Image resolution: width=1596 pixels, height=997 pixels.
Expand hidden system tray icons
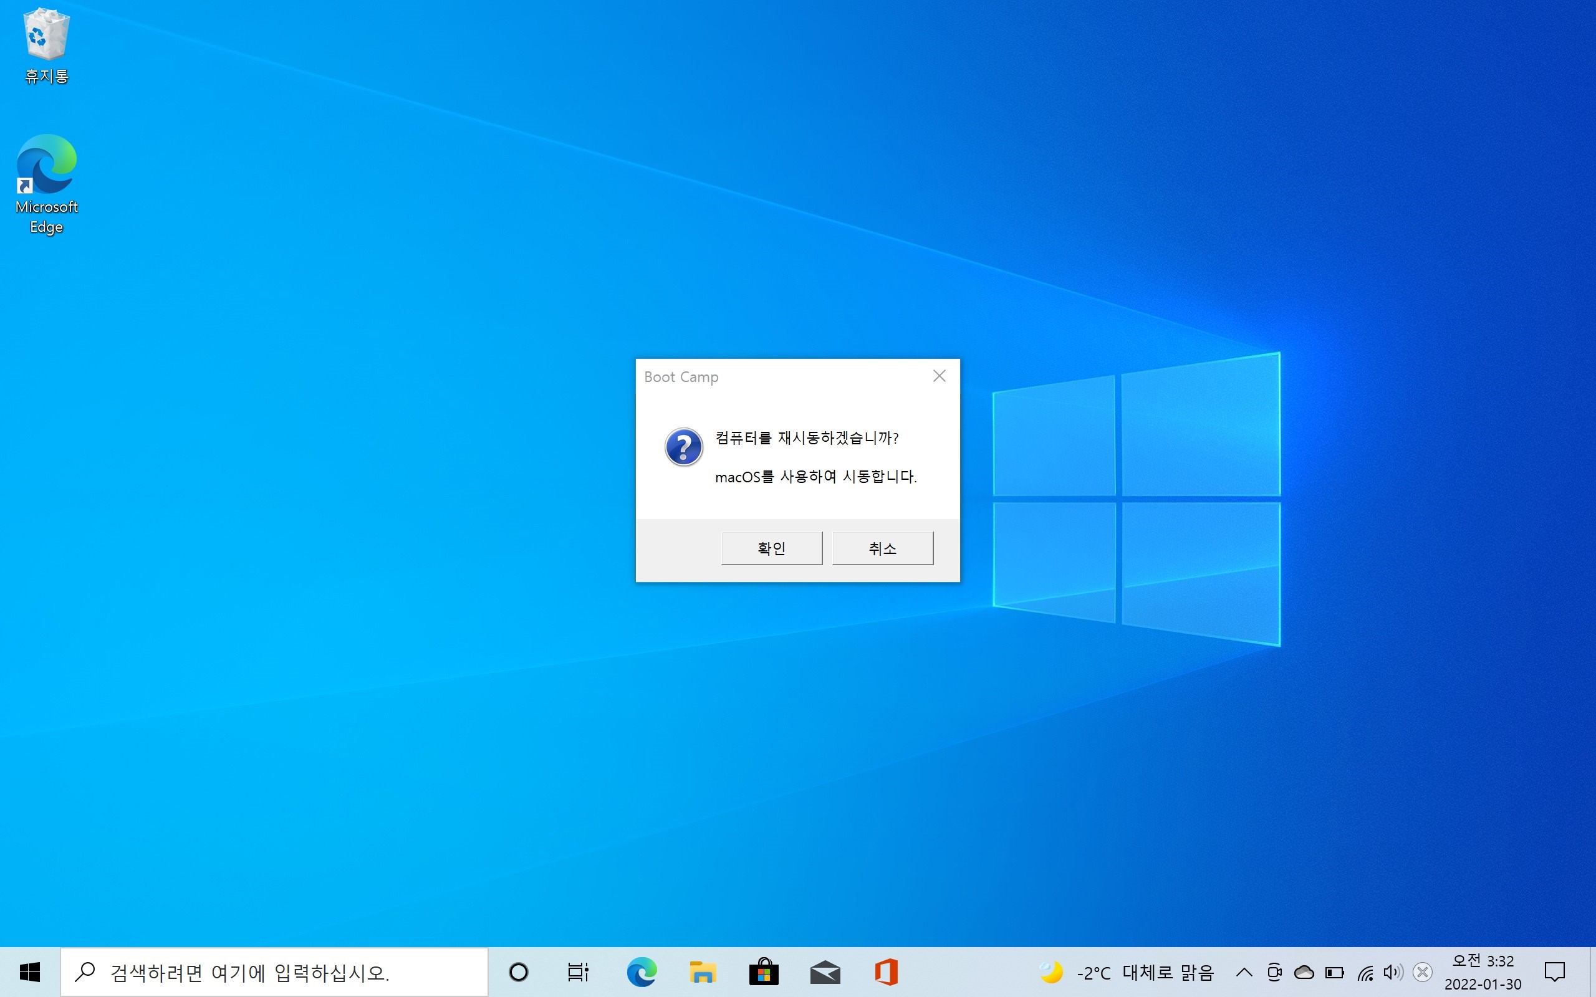pyautogui.click(x=1244, y=972)
